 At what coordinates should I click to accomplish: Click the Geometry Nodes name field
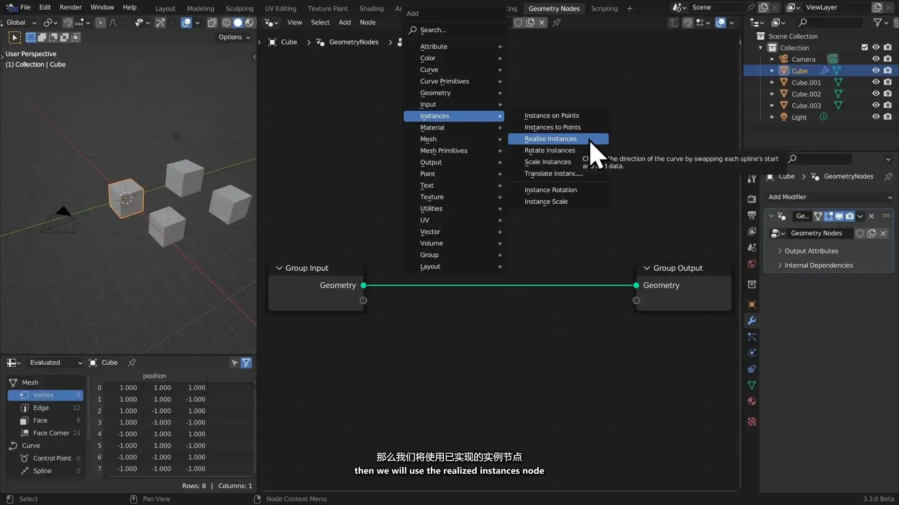pos(820,233)
